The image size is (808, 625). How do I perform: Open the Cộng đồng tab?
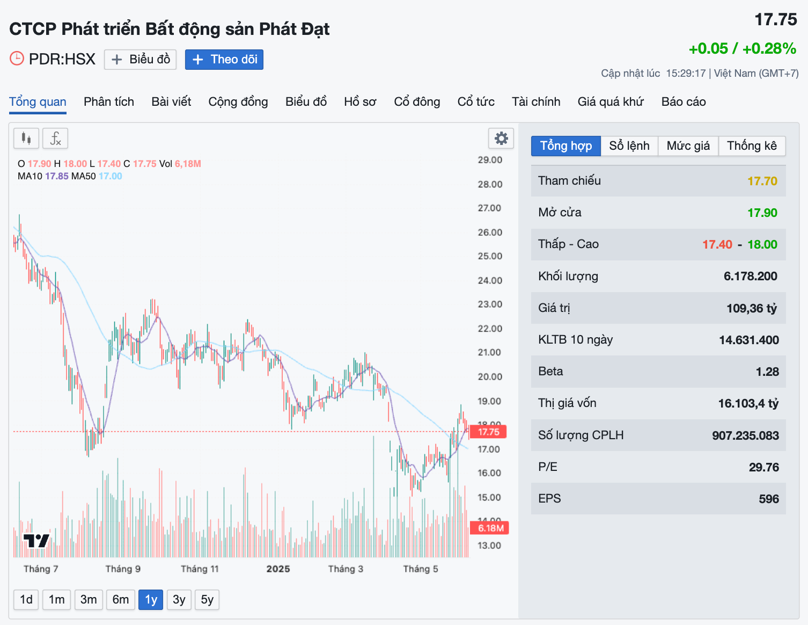(238, 102)
